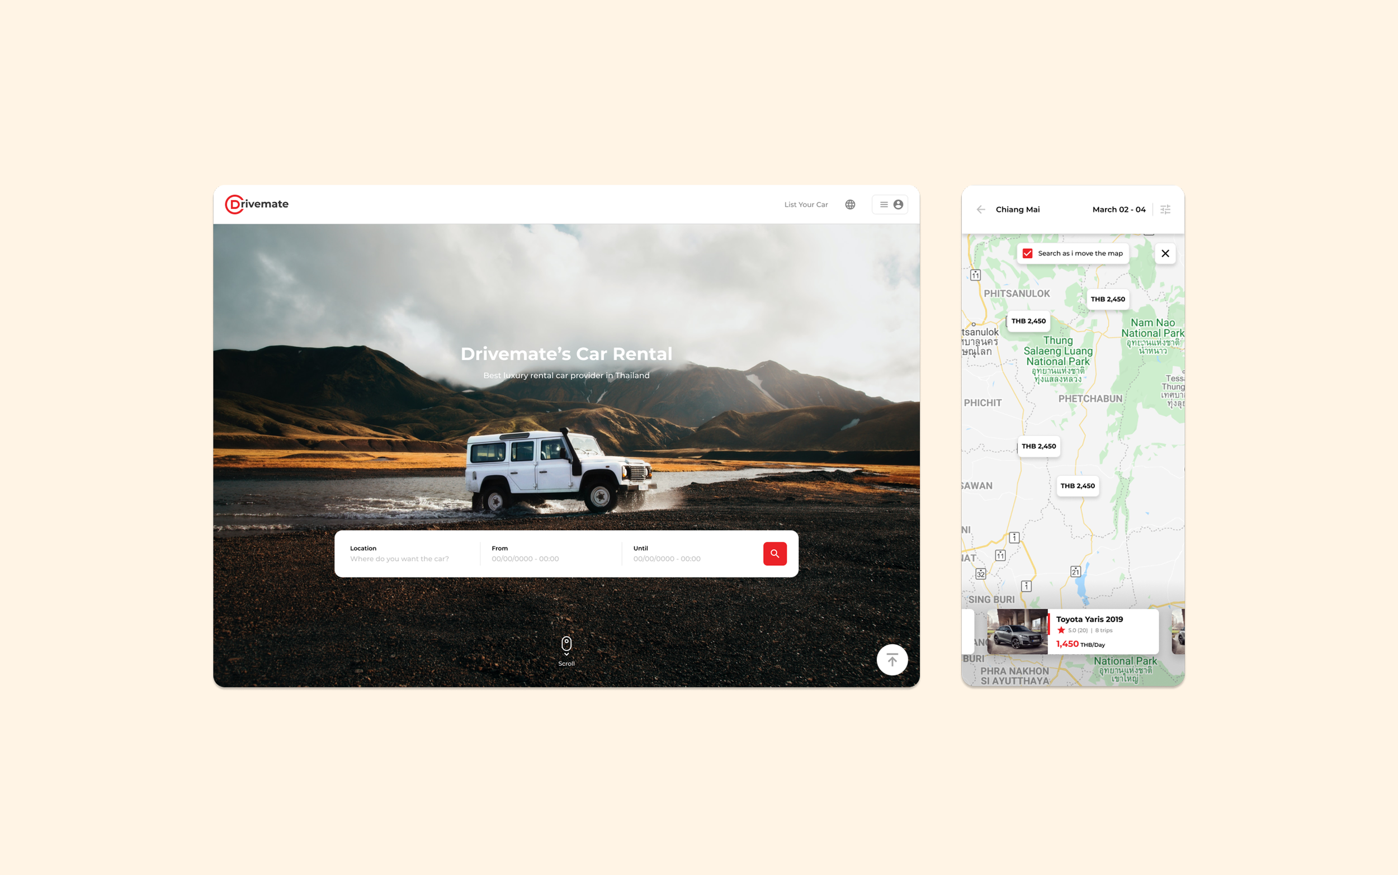Click the Chiang Mai location title
The image size is (1398, 875).
click(1017, 210)
